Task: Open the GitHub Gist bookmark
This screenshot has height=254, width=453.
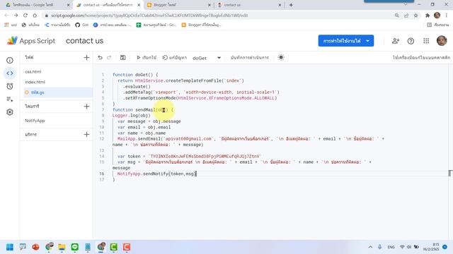Action: [x=81, y=25]
